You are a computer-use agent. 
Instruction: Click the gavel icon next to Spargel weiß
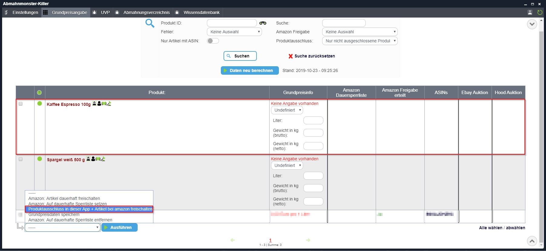[x=103, y=159]
